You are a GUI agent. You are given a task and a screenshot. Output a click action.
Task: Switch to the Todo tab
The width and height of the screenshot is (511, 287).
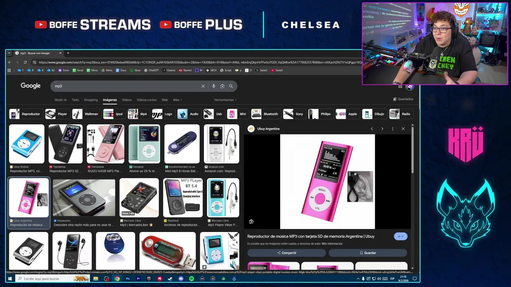[x=75, y=100]
